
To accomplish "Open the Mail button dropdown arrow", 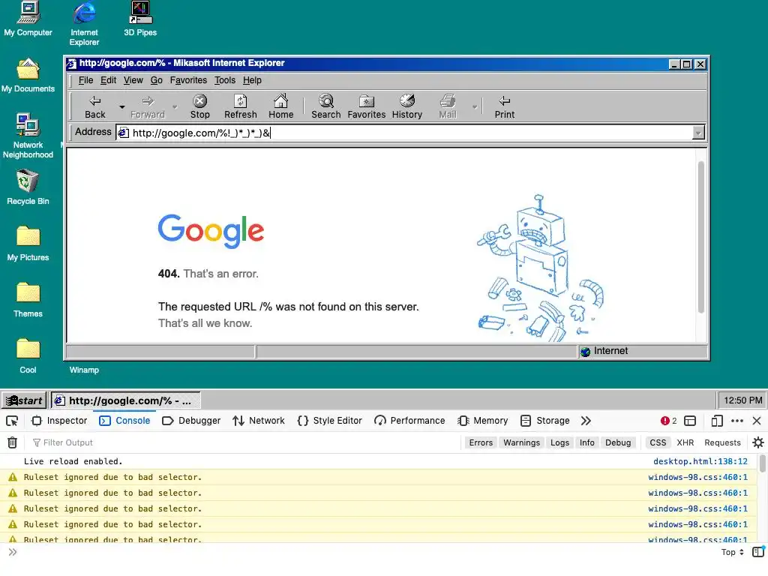I will pyautogui.click(x=474, y=106).
